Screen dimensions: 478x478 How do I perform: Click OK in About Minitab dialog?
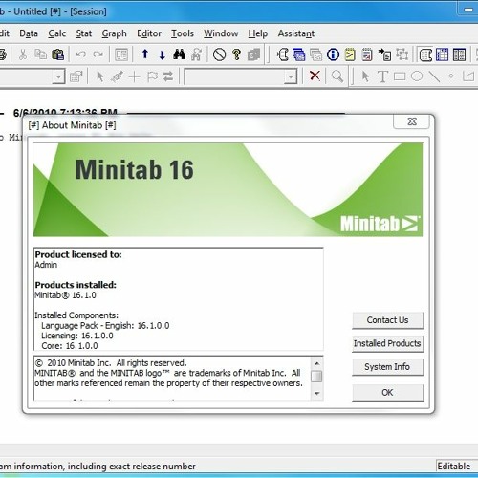coord(388,392)
